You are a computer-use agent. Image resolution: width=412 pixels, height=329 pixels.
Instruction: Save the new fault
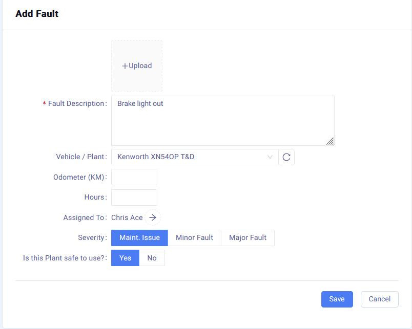tap(337, 299)
